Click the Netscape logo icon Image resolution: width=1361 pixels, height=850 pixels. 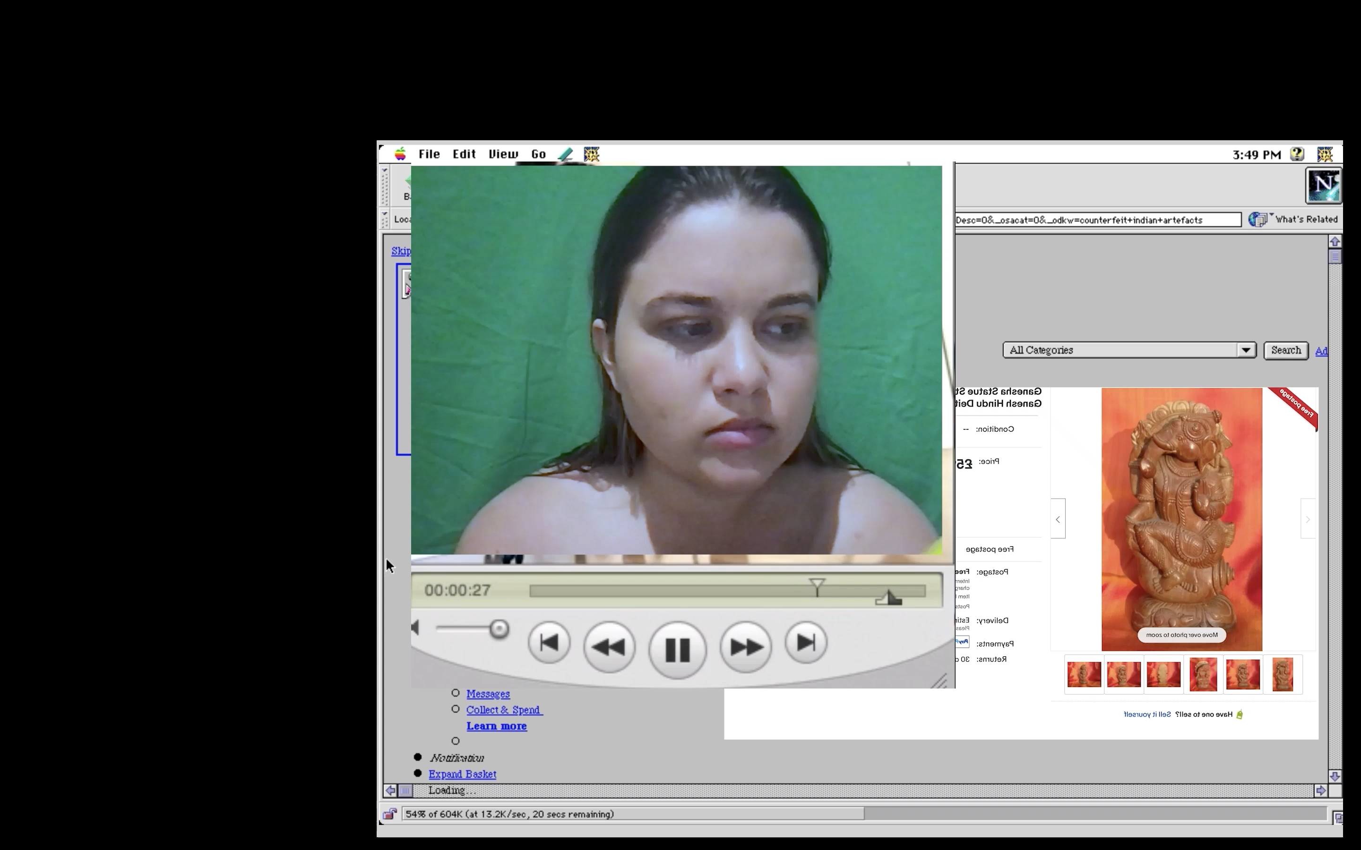[1323, 185]
